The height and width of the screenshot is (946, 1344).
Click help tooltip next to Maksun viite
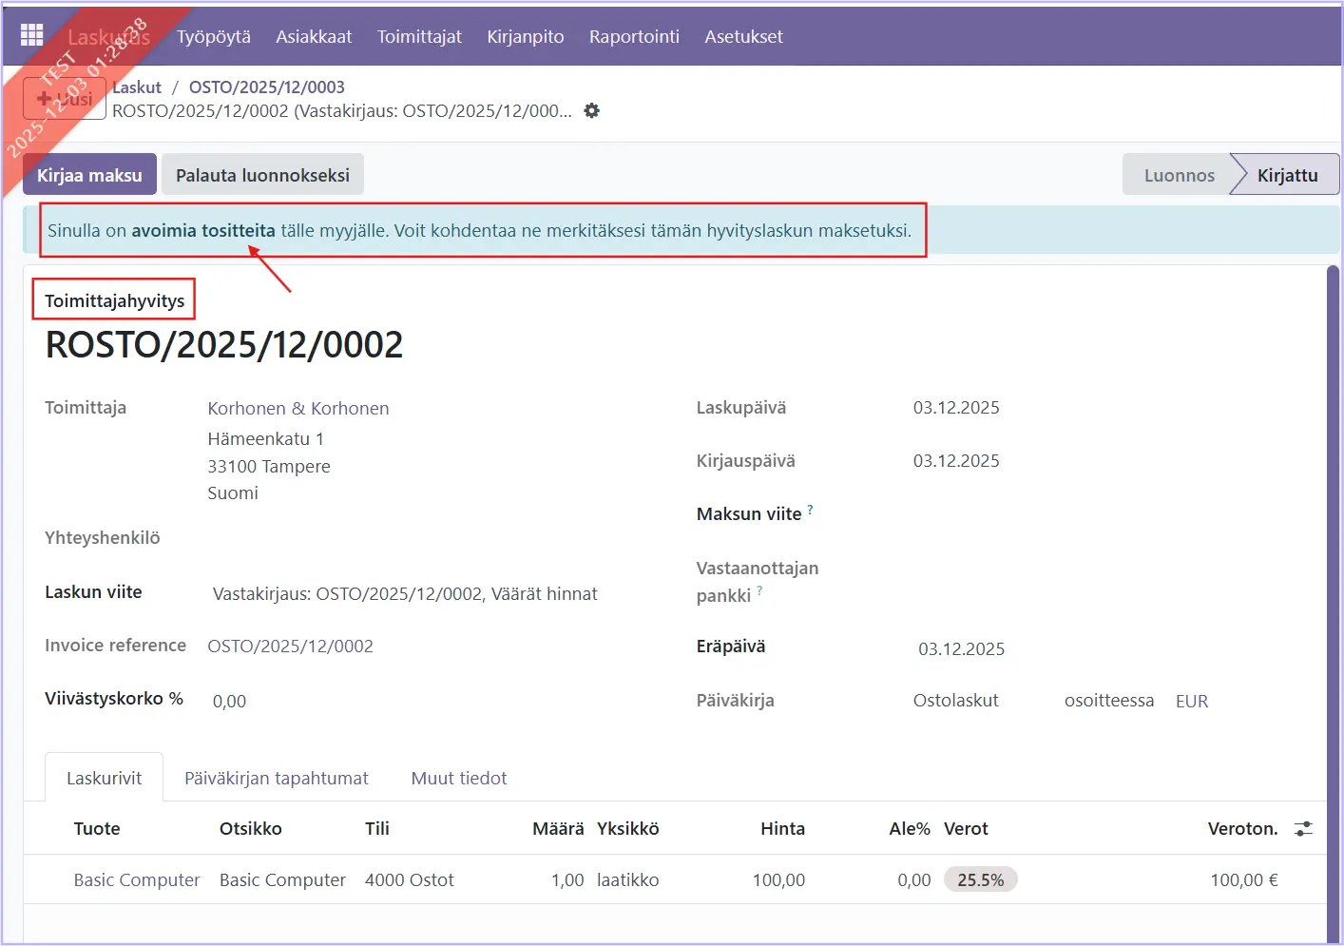tap(810, 511)
